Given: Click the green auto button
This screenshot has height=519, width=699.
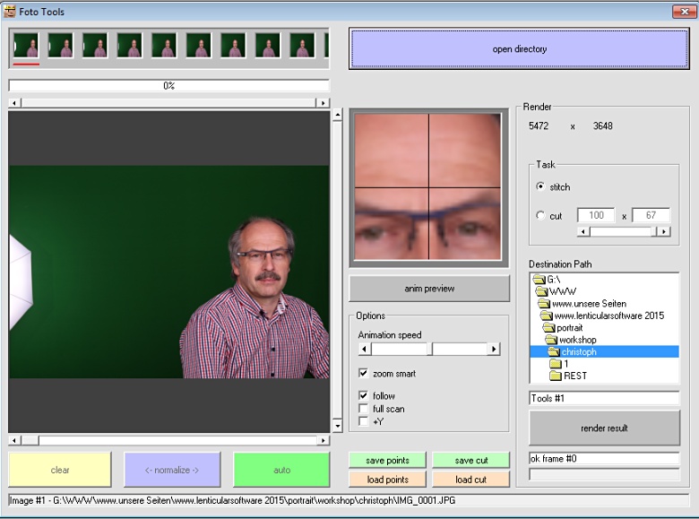Looking at the screenshot, I should (281, 470).
